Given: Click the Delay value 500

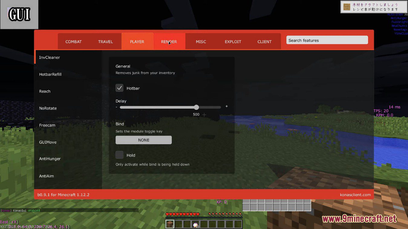Looking at the screenshot, I should click(196, 115).
